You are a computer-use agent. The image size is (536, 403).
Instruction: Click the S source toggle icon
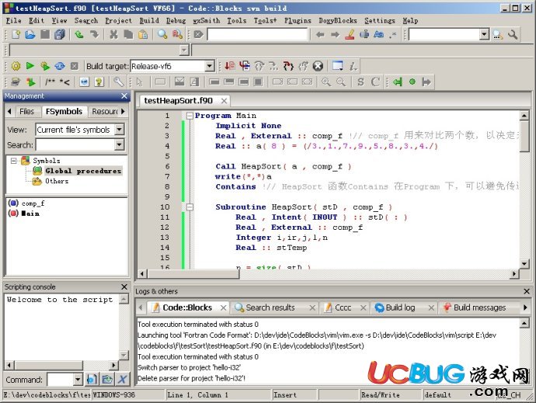[x=360, y=82]
